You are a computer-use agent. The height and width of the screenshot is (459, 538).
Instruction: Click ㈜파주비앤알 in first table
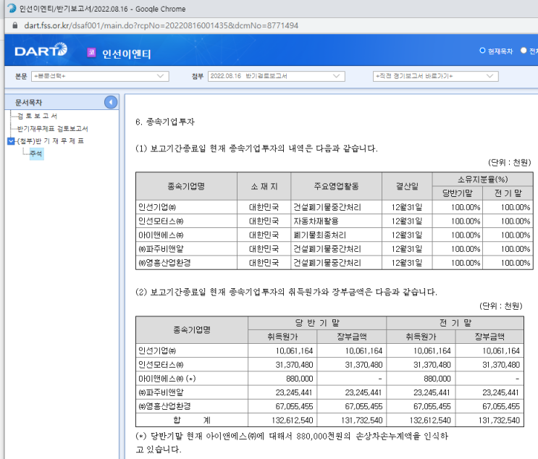tap(161, 249)
